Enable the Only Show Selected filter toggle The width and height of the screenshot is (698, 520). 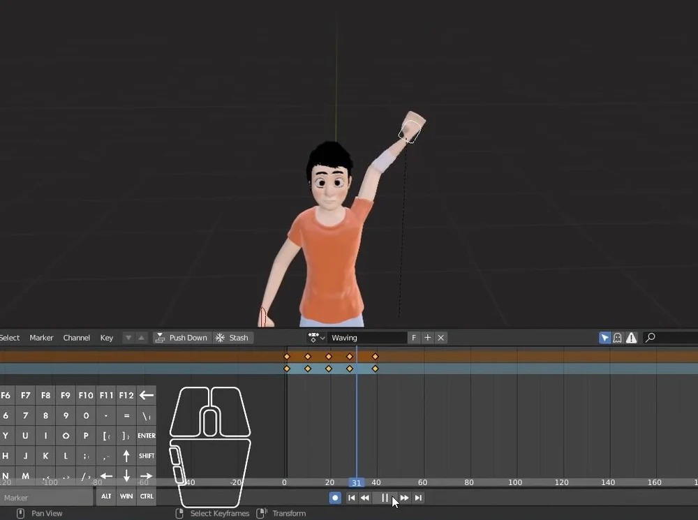pyautogui.click(x=604, y=338)
